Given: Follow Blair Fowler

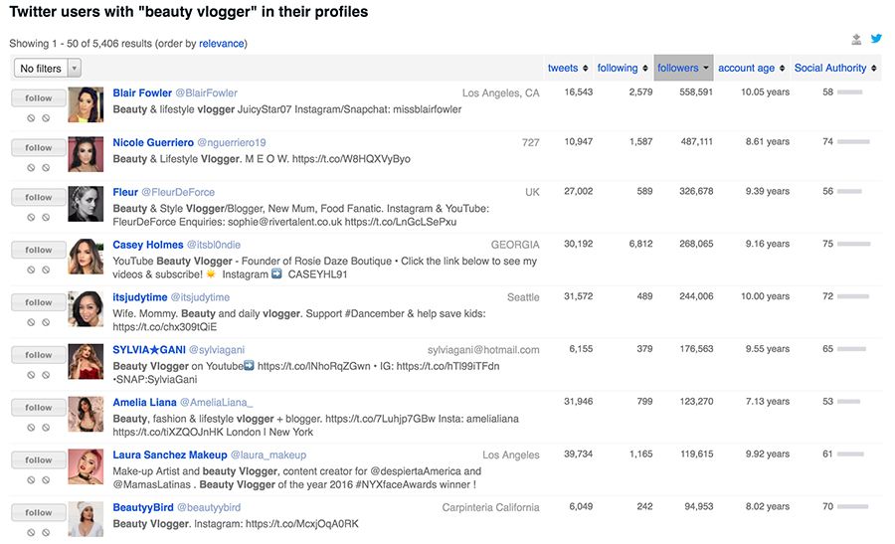Looking at the screenshot, I should (39, 98).
